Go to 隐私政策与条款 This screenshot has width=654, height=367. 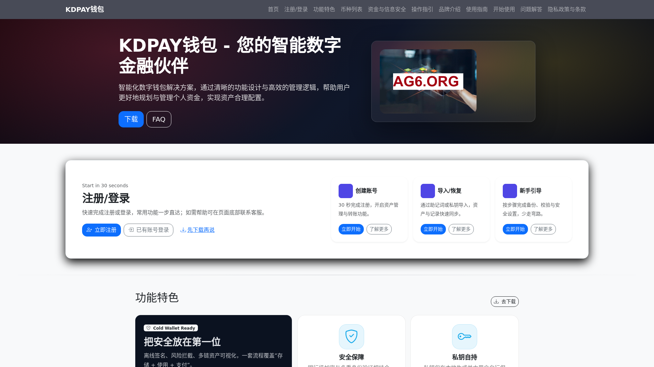(x=566, y=10)
